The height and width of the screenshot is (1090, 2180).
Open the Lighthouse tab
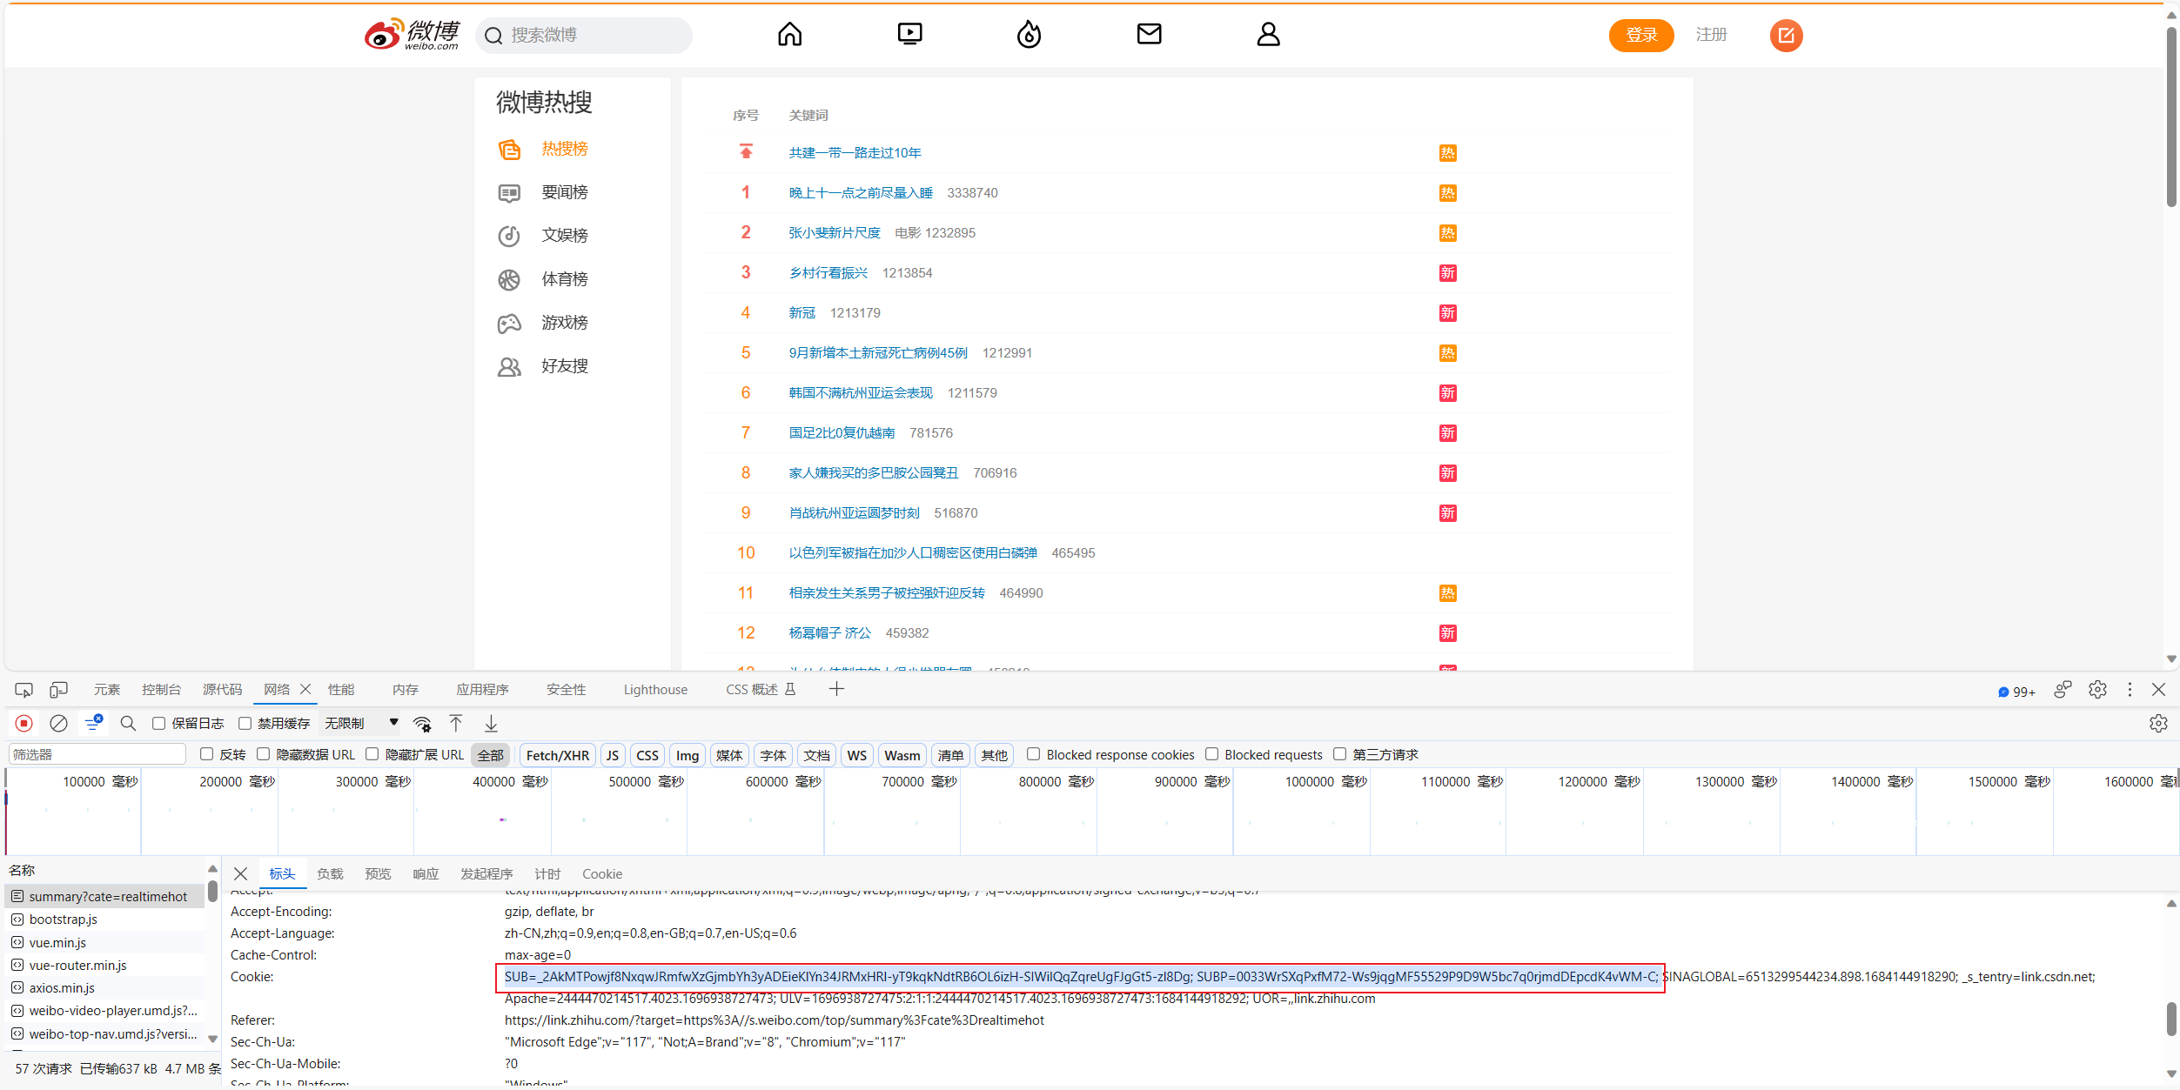(655, 690)
